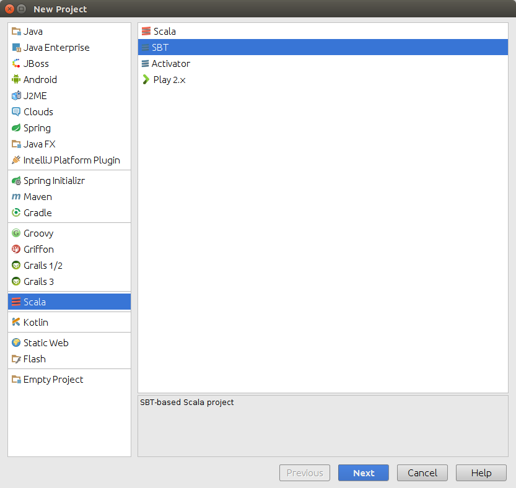Select Spring Initializr project type
The height and width of the screenshot is (488, 516).
54,181
